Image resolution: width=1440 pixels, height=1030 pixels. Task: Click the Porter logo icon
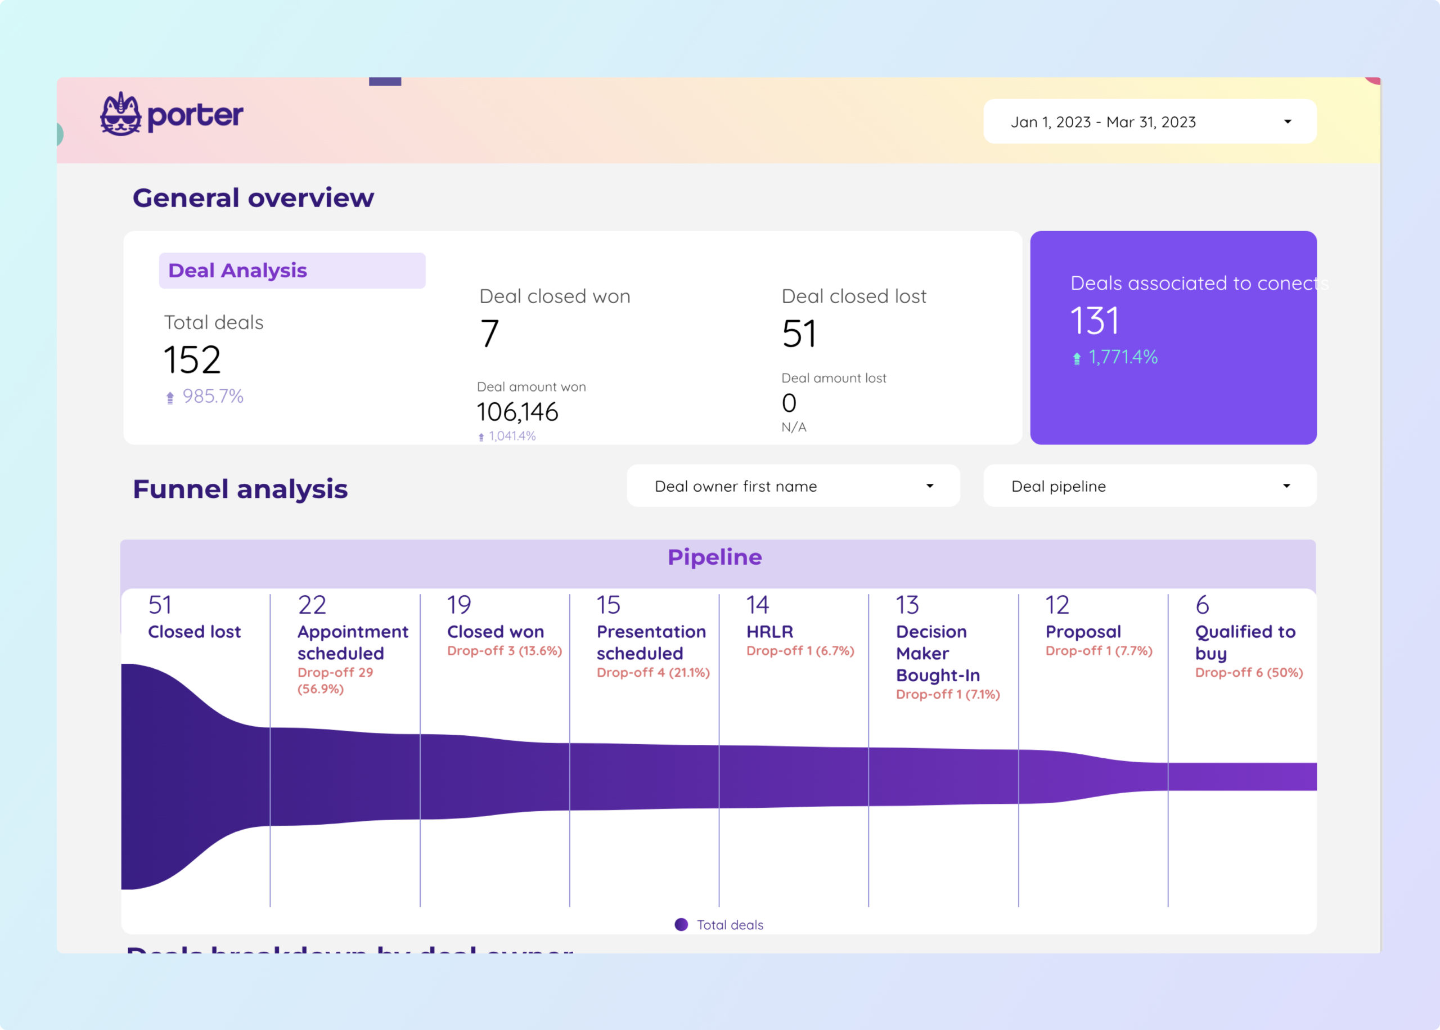pyautogui.click(x=119, y=115)
